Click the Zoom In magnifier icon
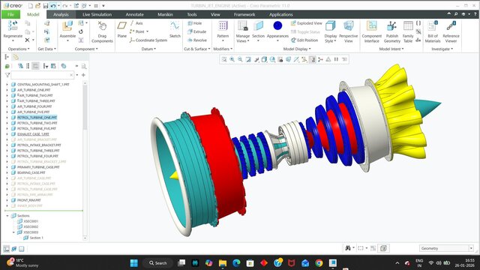 232,59
